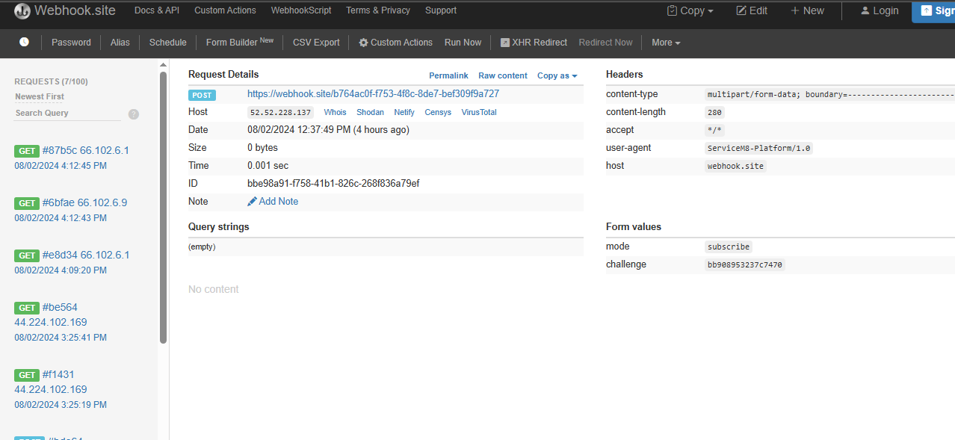Click the Whois lookup link
Screen dimensions: 955x440
coord(335,112)
